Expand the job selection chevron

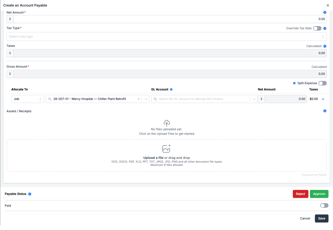point(146,99)
